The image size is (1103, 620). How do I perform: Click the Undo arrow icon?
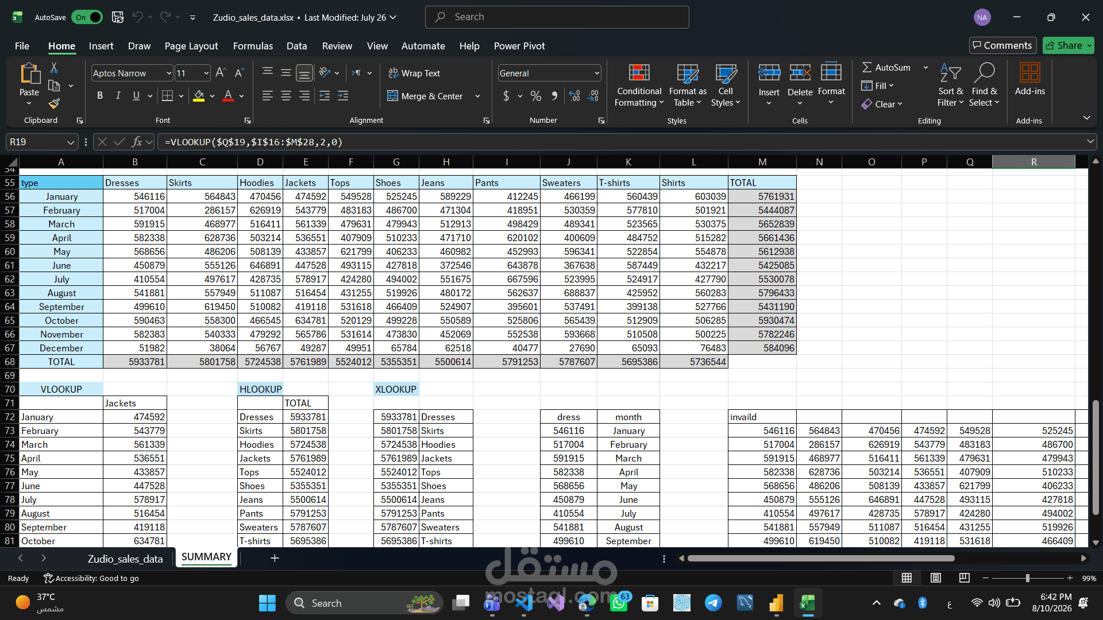pos(137,17)
